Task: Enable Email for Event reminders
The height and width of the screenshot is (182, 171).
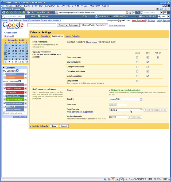Action: click(x=137, y=57)
